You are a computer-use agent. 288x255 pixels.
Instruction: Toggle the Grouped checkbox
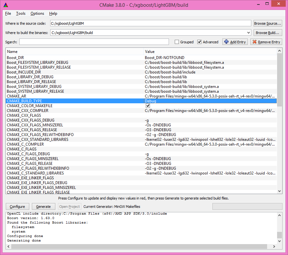click(x=176, y=42)
